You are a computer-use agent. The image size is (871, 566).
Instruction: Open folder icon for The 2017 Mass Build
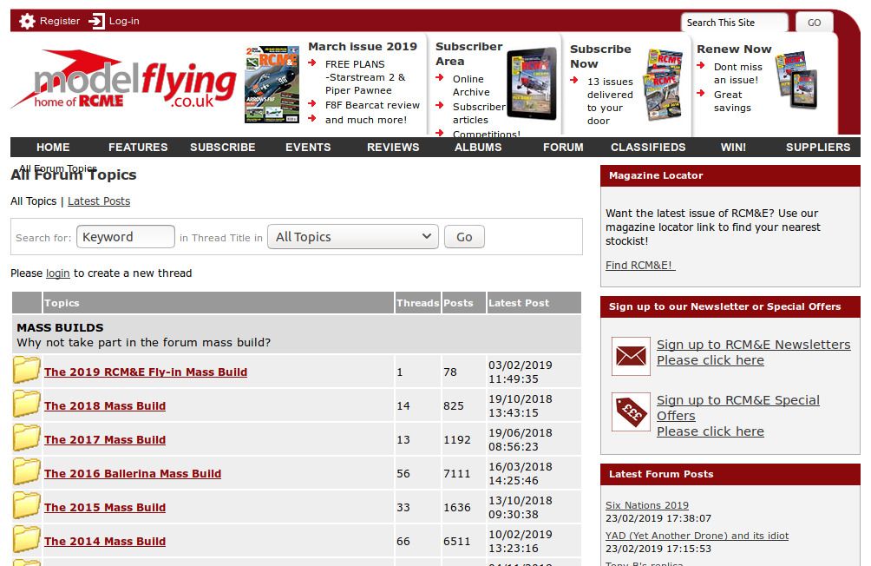click(27, 438)
